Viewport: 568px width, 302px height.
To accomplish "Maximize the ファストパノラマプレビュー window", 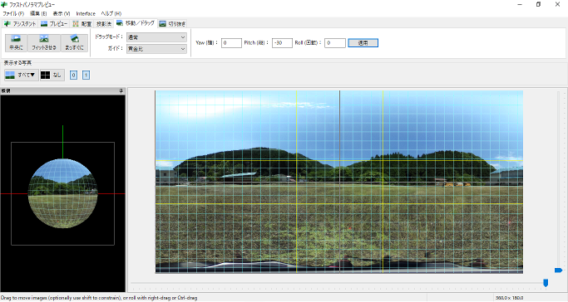I will click(x=539, y=5).
